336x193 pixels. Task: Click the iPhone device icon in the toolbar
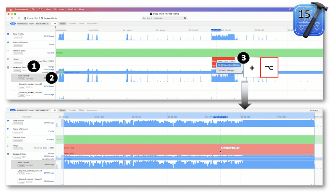25,18
